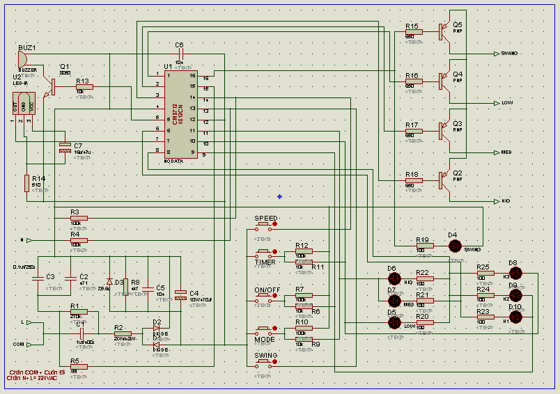Click the Zener diode D3 symbol
560x394 pixels.
click(109, 282)
